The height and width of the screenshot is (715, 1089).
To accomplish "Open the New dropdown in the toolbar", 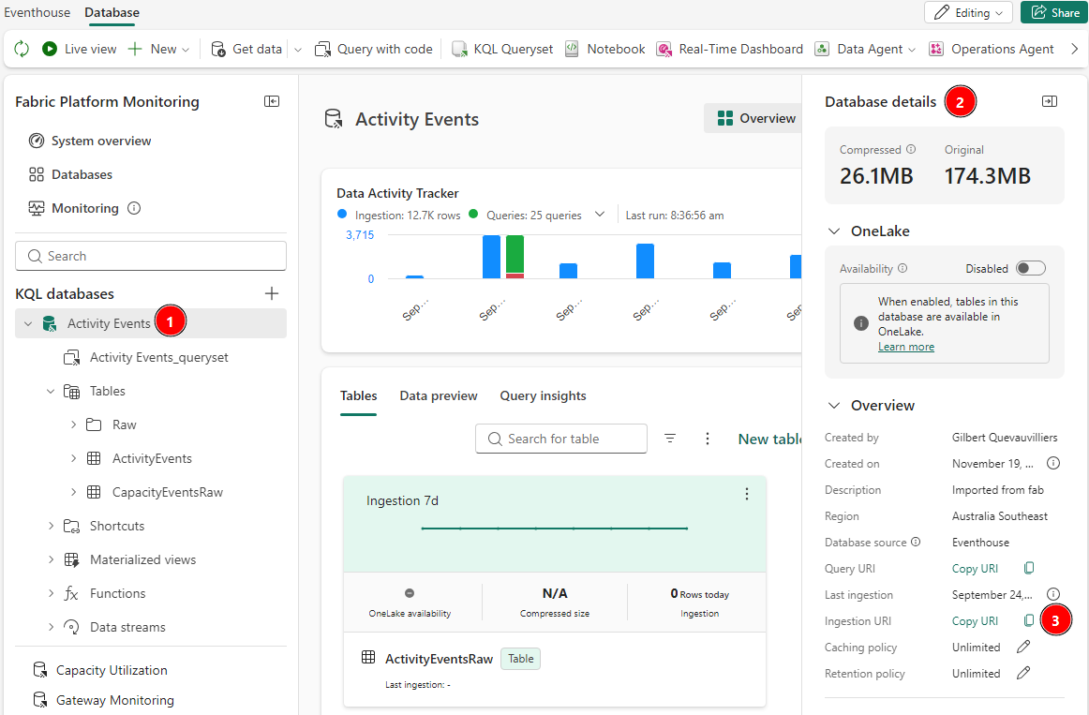I will pos(159,49).
